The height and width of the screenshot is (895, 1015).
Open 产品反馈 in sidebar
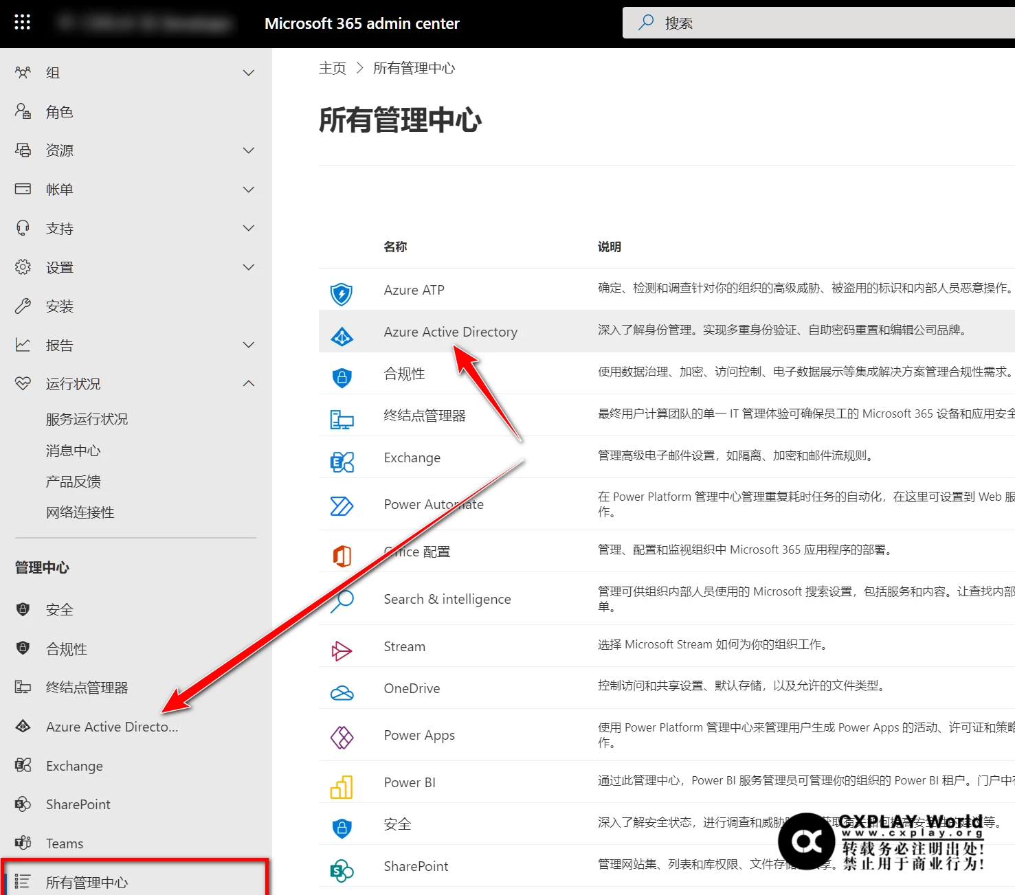(x=73, y=482)
